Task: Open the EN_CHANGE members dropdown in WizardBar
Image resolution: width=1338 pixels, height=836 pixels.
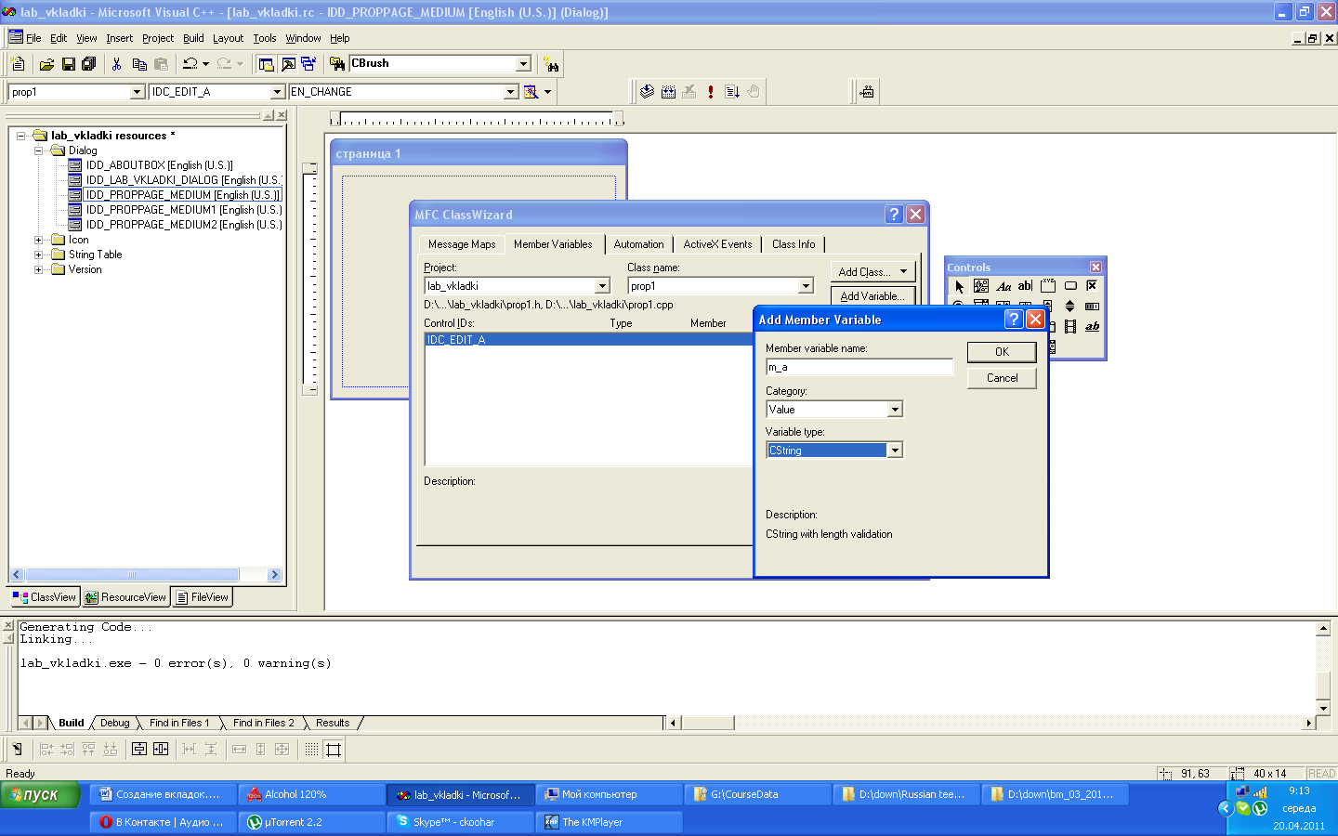Action: tap(510, 92)
